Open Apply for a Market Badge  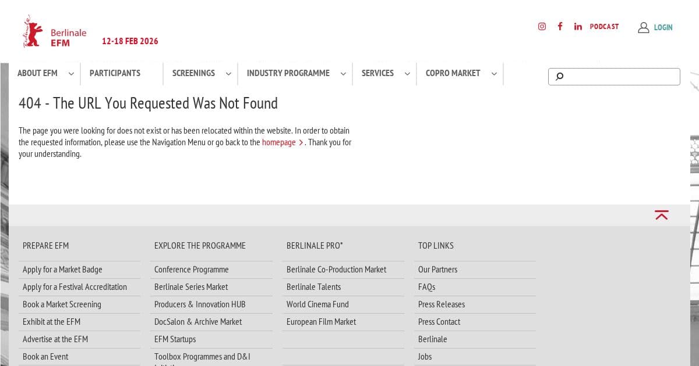62,270
